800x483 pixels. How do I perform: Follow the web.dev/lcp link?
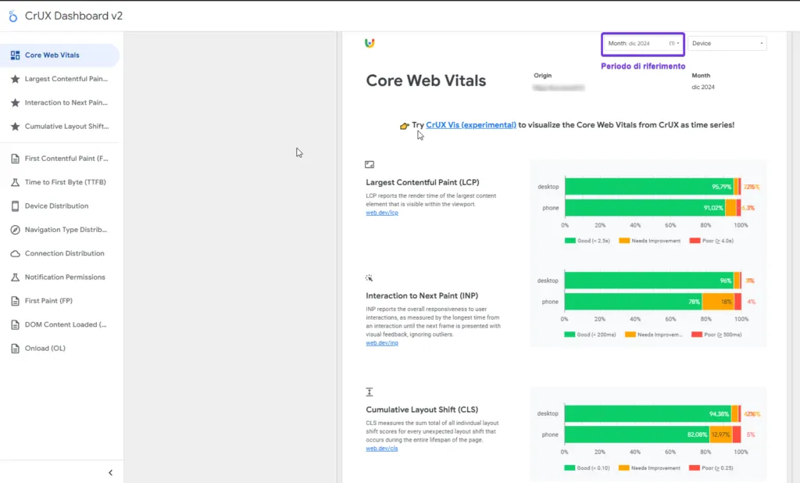(x=381, y=213)
